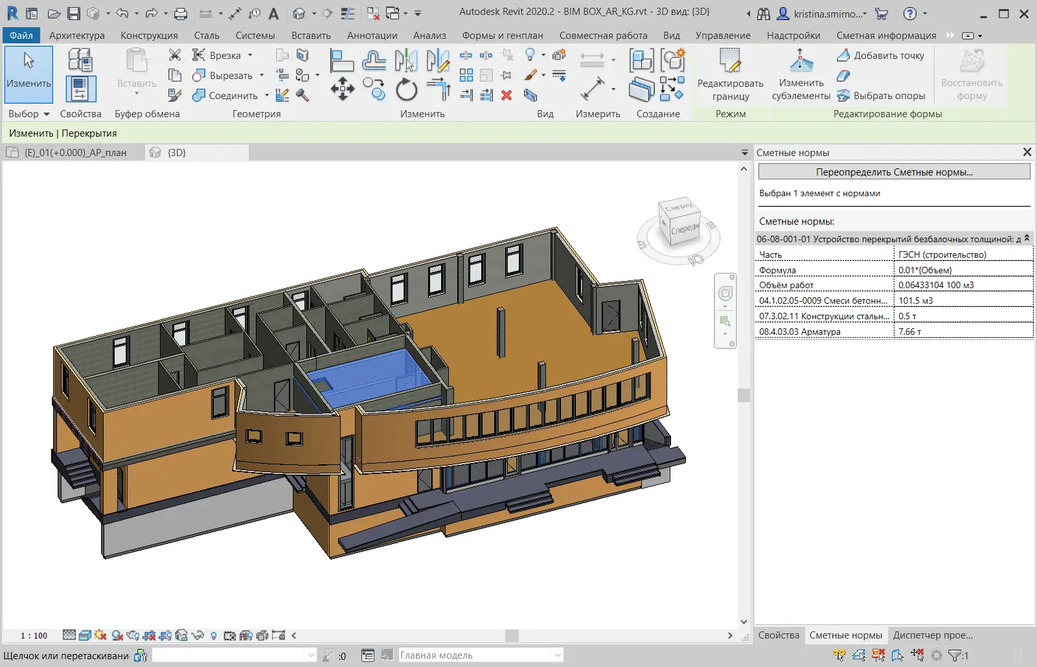Open the Главная модель design option dropdown
Image resolution: width=1037 pixels, height=667 pixels.
[x=557, y=655]
